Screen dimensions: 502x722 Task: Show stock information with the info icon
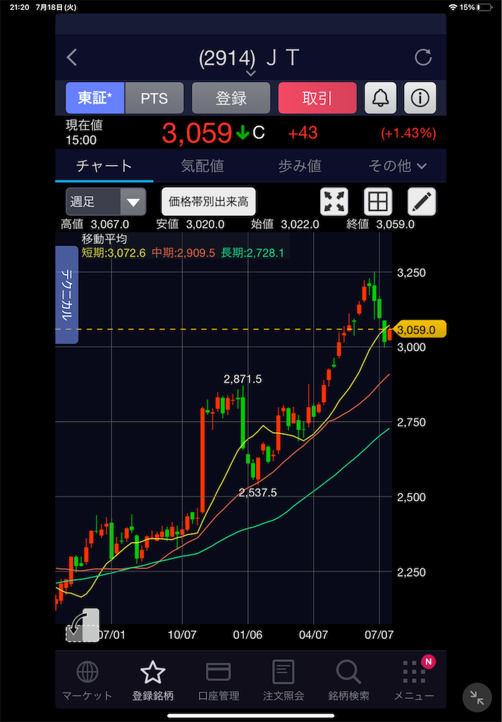click(420, 98)
